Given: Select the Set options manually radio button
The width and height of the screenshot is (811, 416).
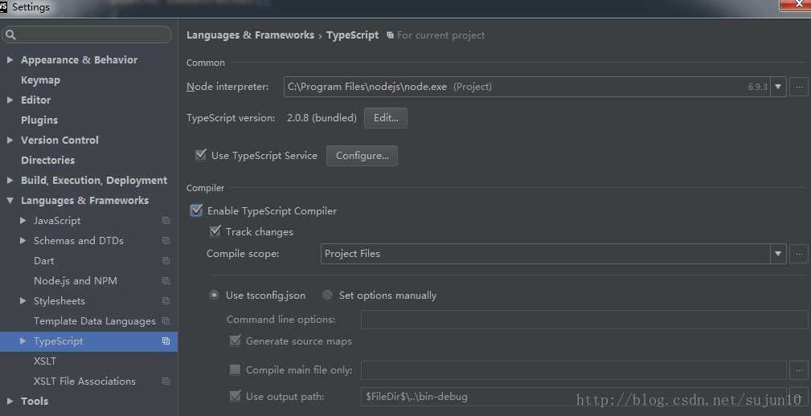Looking at the screenshot, I should (x=327, y=295).
